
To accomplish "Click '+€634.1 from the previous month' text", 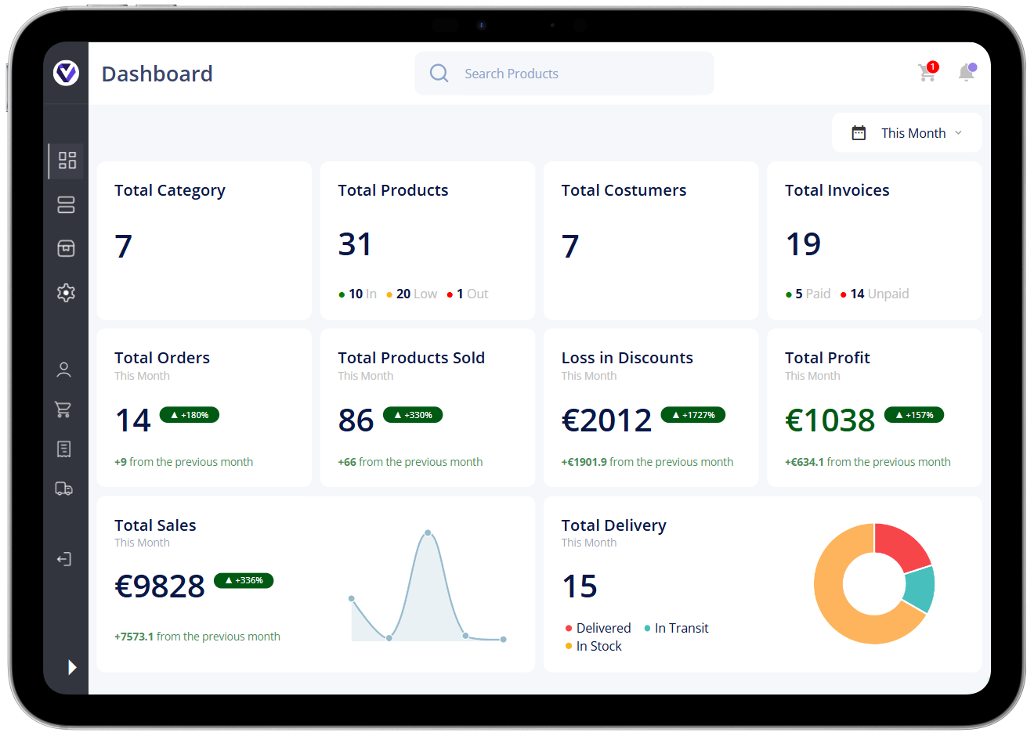I will (868, 462).
